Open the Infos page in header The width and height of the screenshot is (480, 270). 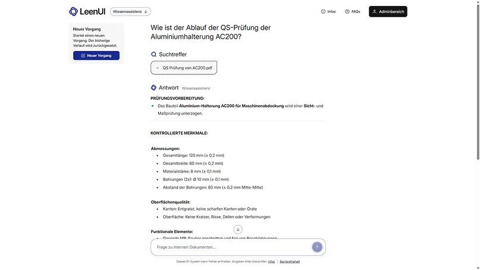328,11
